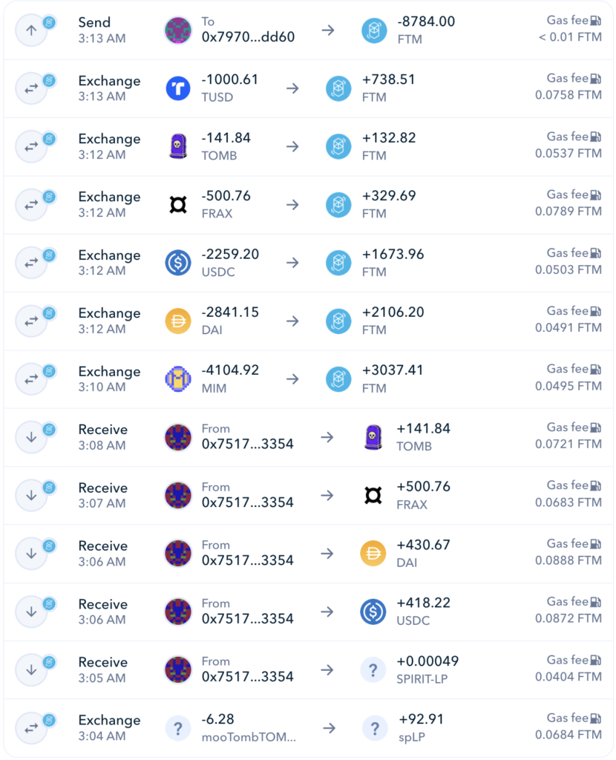Click the FTM icon in the Send row
Image resolution: width=616 pixels, height=760 pixels.
pyautogui.click(x=374, y=30)
